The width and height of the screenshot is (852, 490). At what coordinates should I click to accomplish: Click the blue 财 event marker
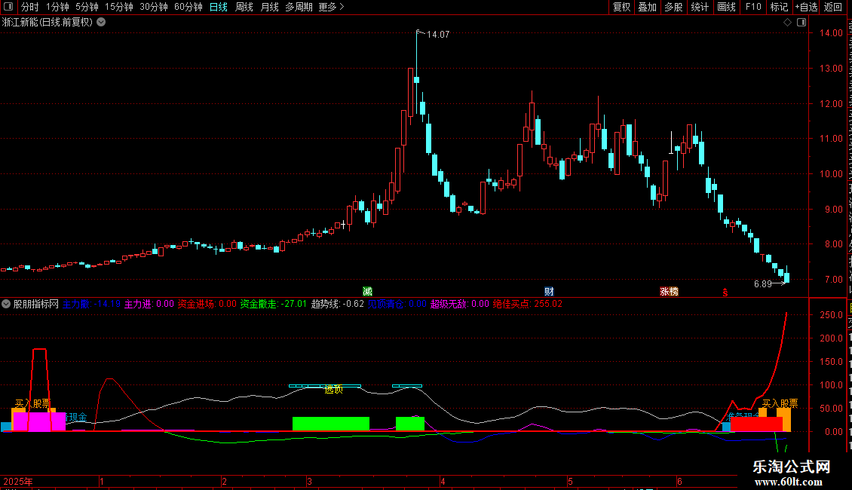coord(549,292)
